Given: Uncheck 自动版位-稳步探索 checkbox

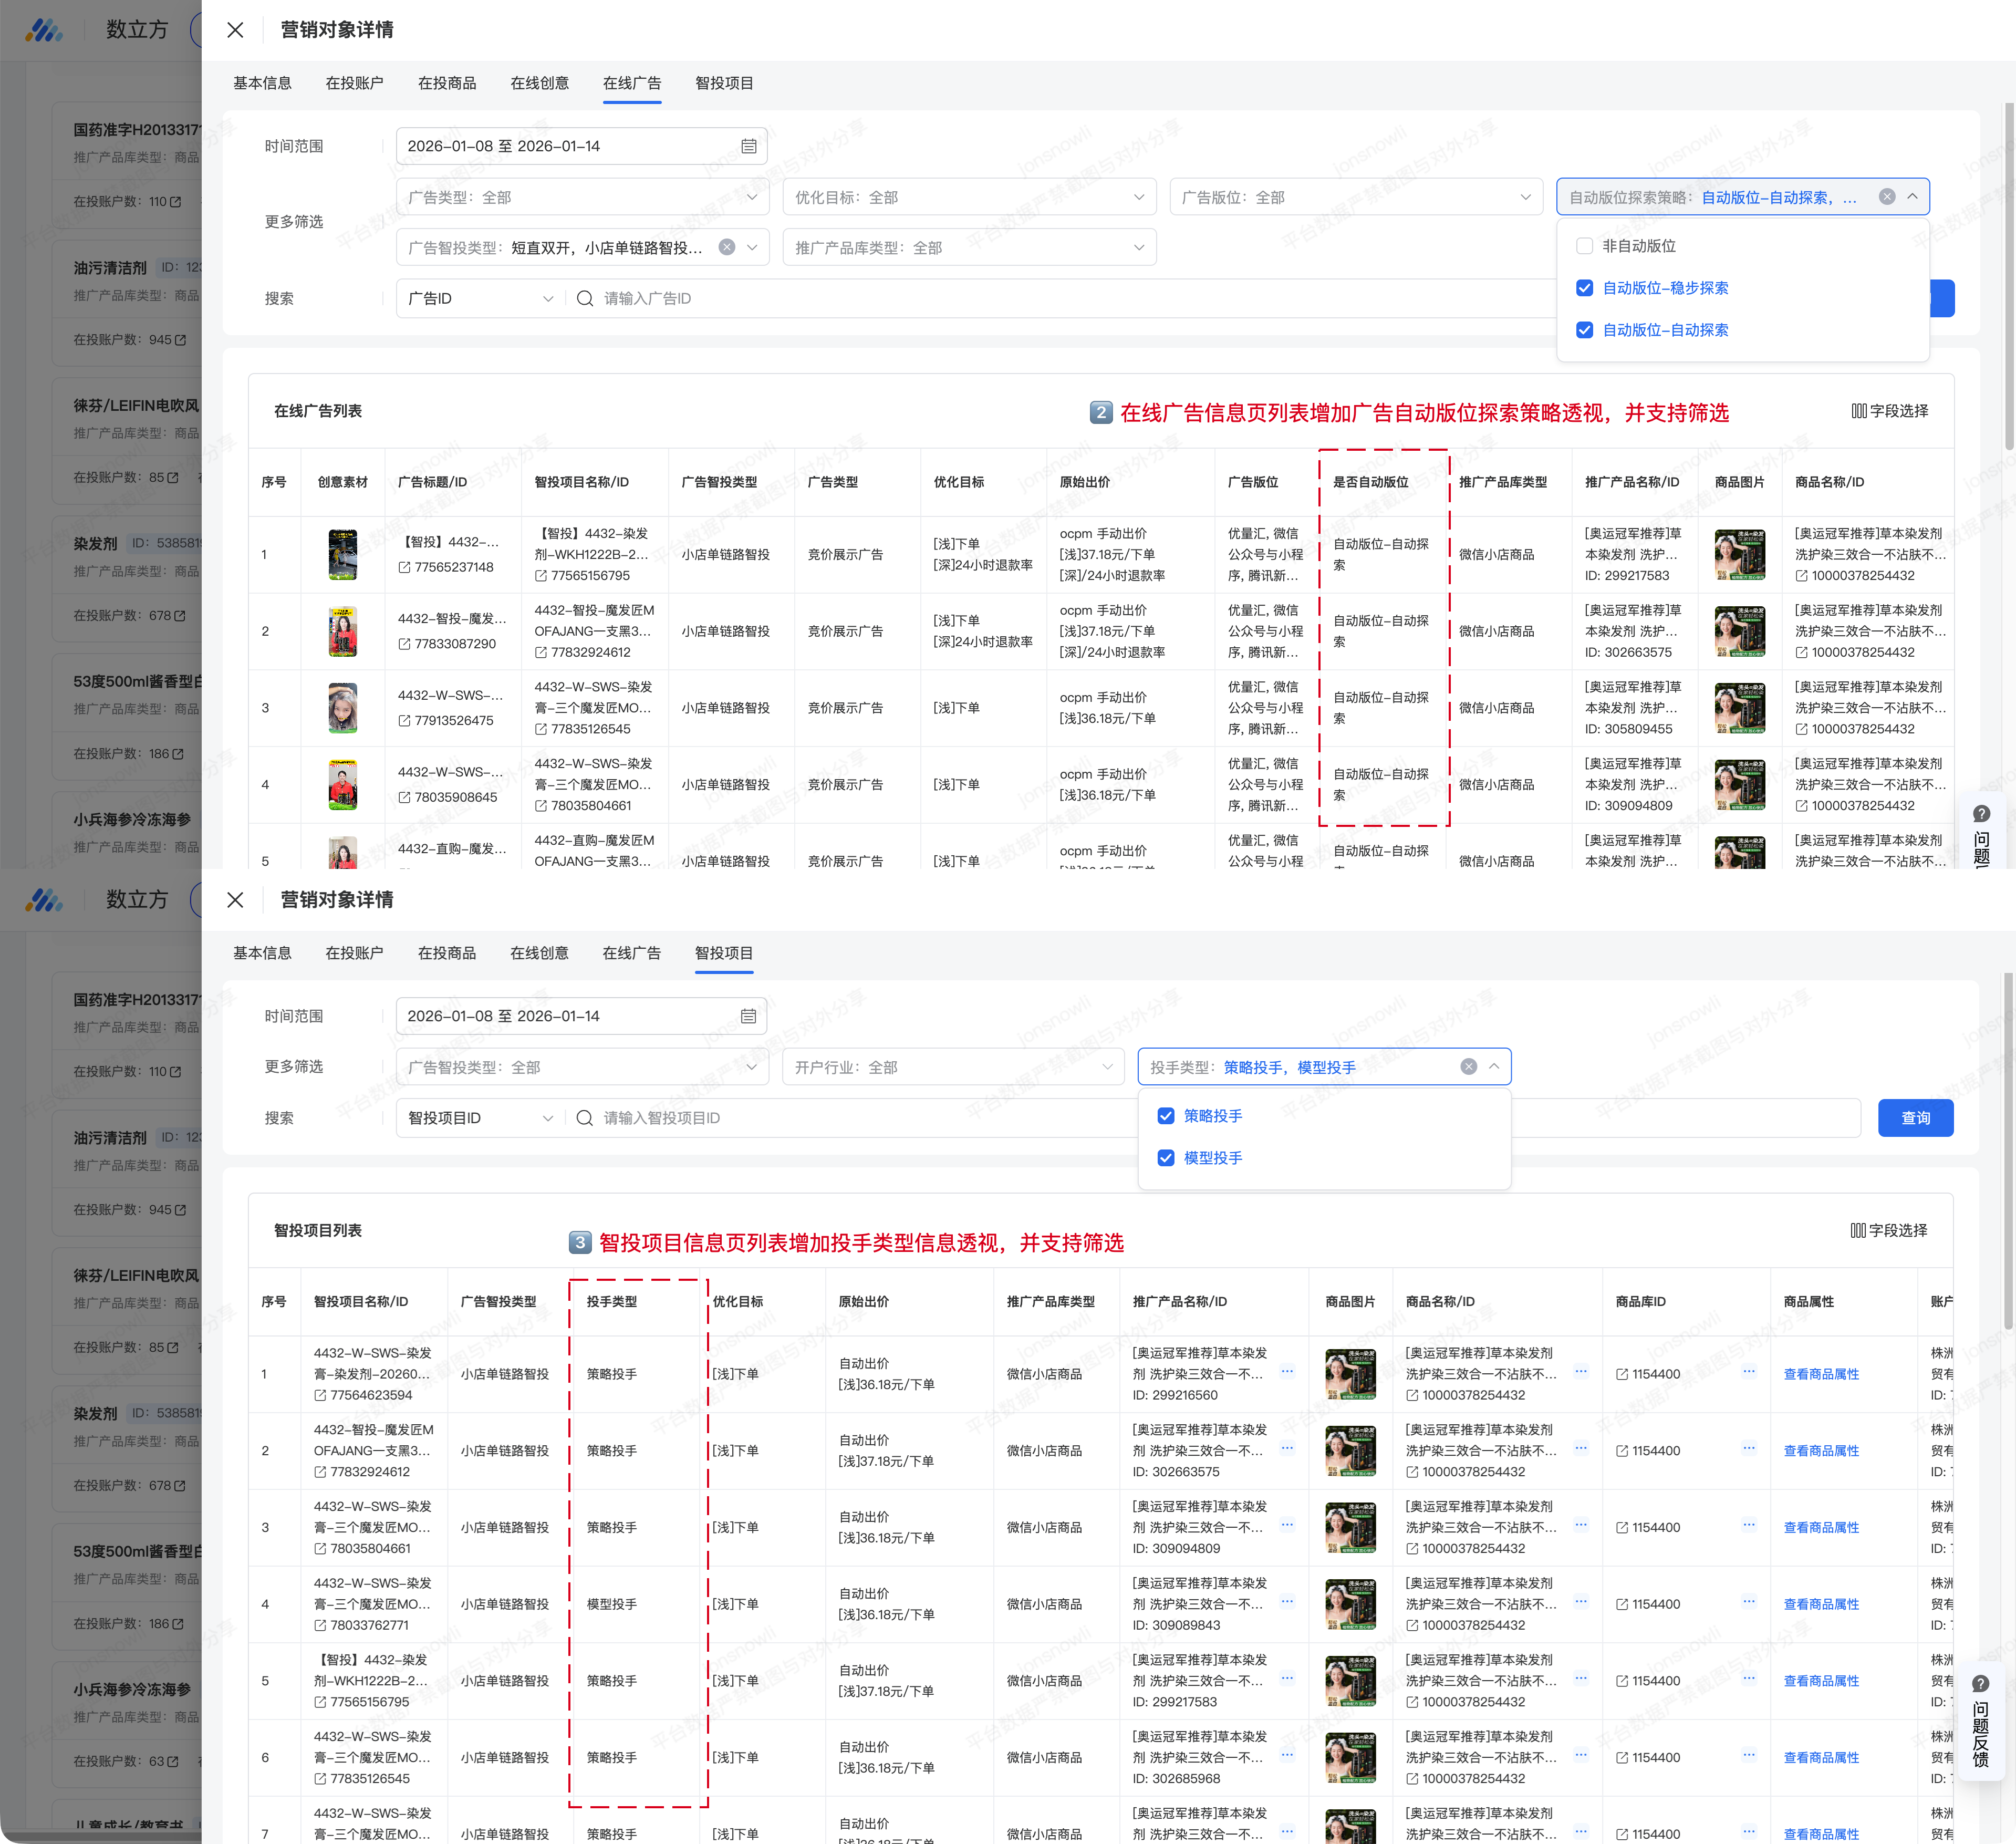Looking at the screenshot, I should [1584, 288].
